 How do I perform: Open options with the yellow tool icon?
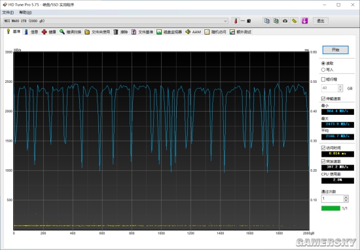tap(295, 21)
